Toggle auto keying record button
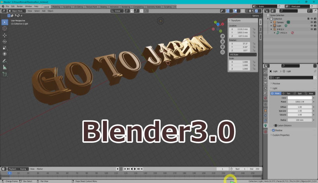Screen dimensions: 318x183 tap(117, 169)
